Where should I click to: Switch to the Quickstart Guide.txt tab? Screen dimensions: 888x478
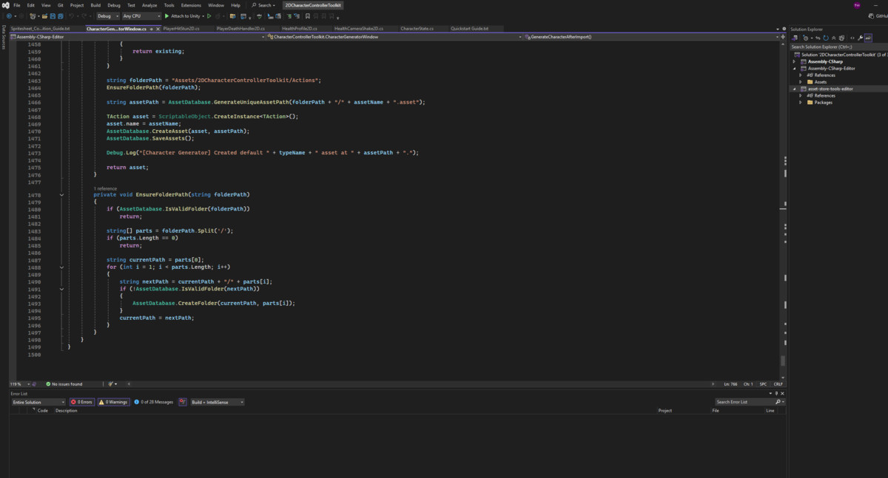[x=470, y=29]
